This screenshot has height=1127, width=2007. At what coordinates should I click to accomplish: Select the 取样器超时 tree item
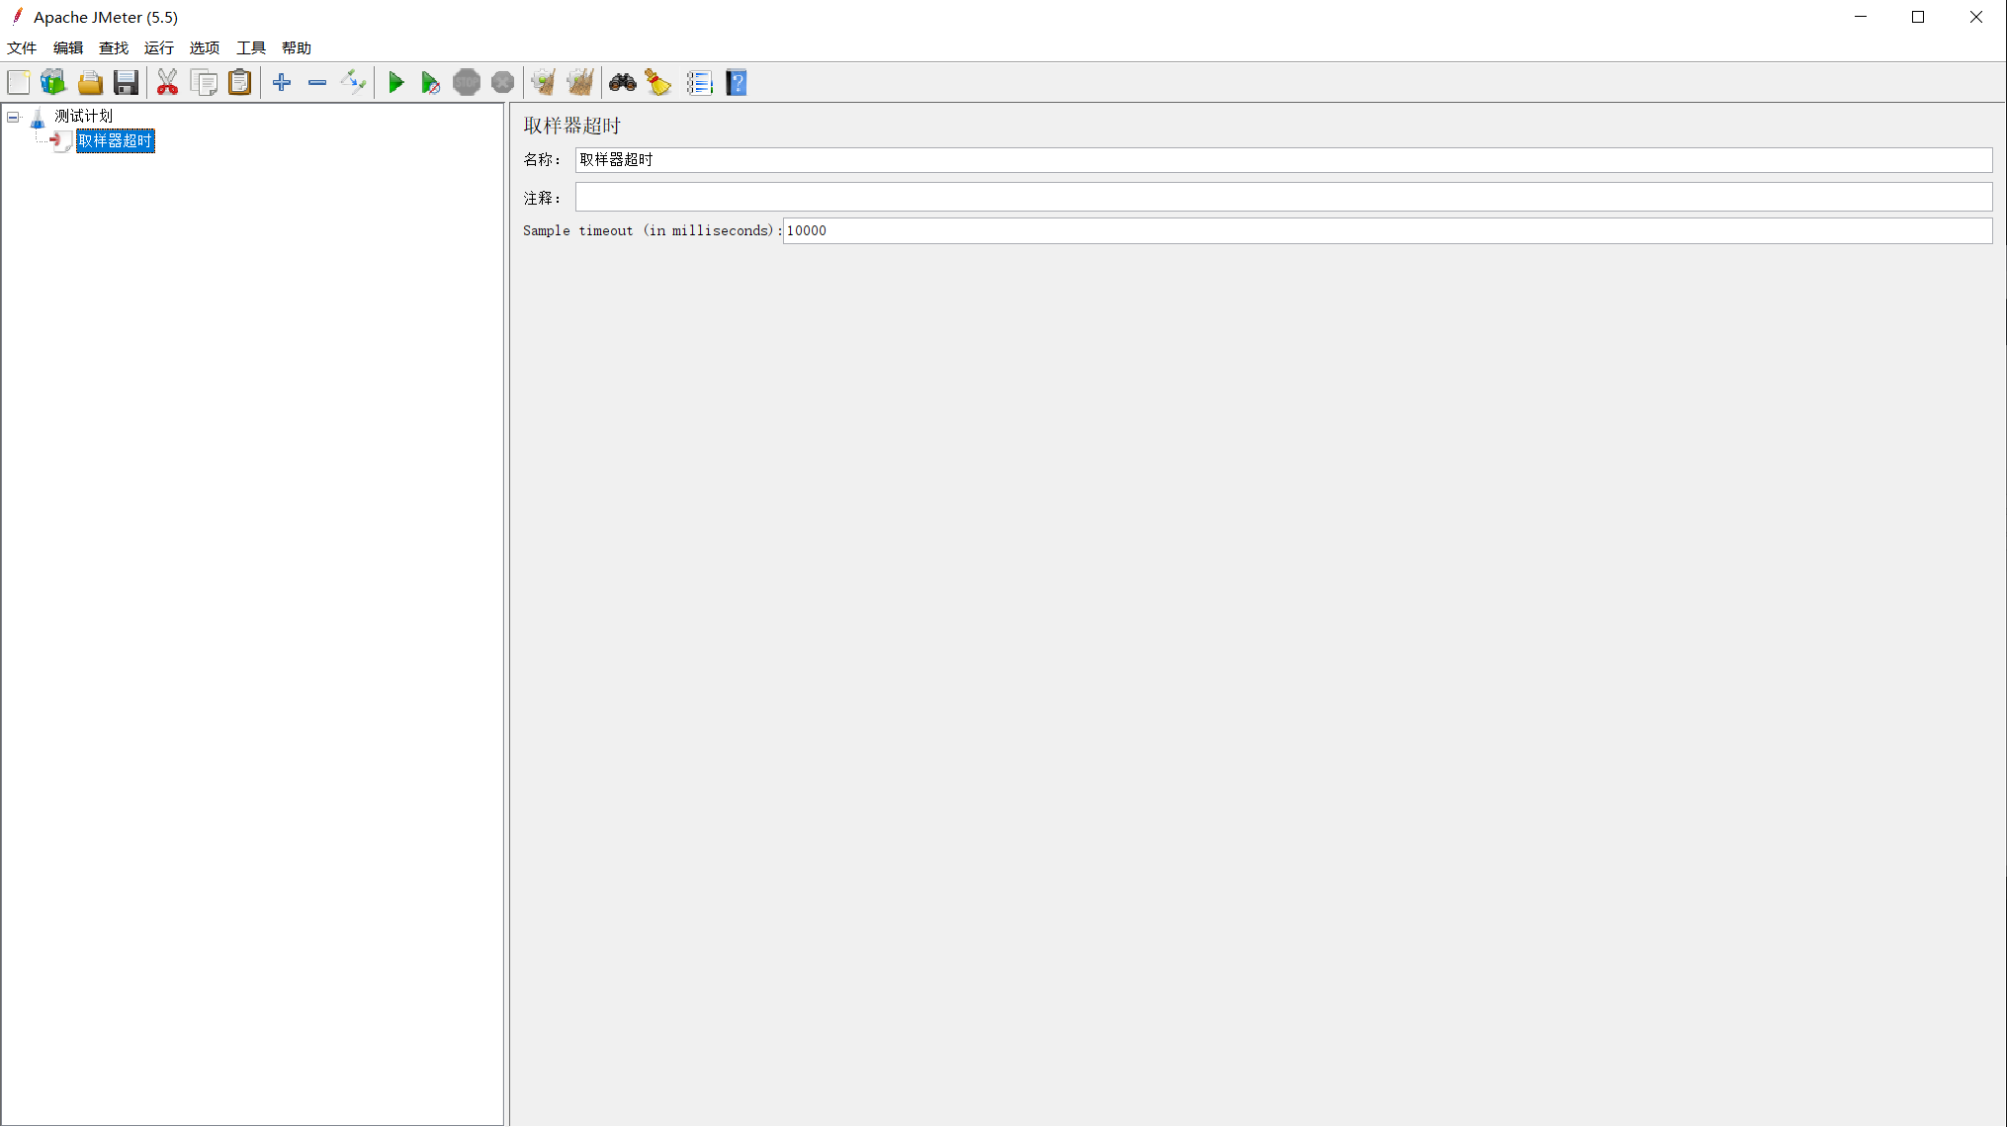(116, 141)
